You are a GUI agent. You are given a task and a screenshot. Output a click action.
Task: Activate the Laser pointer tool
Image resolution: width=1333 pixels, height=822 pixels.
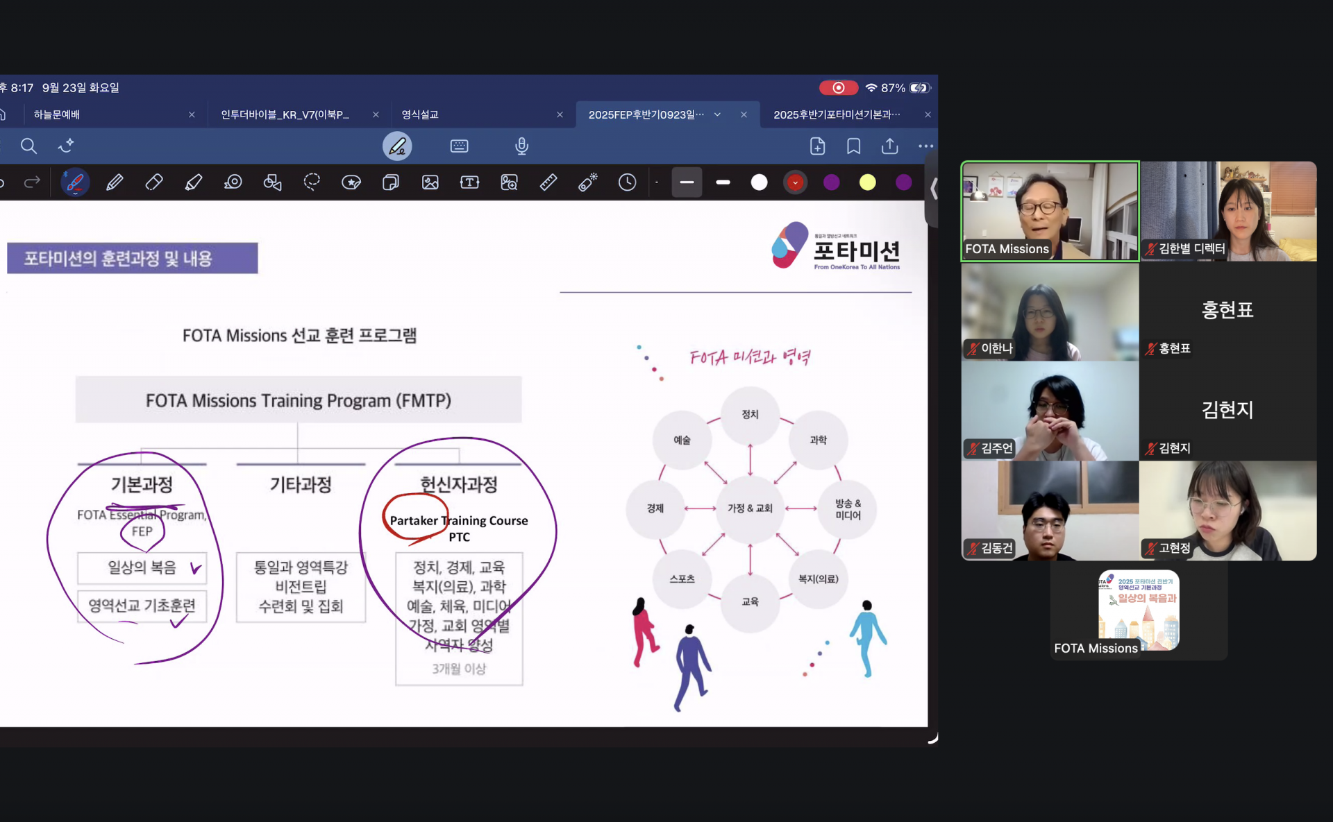(x=588, y=182)
